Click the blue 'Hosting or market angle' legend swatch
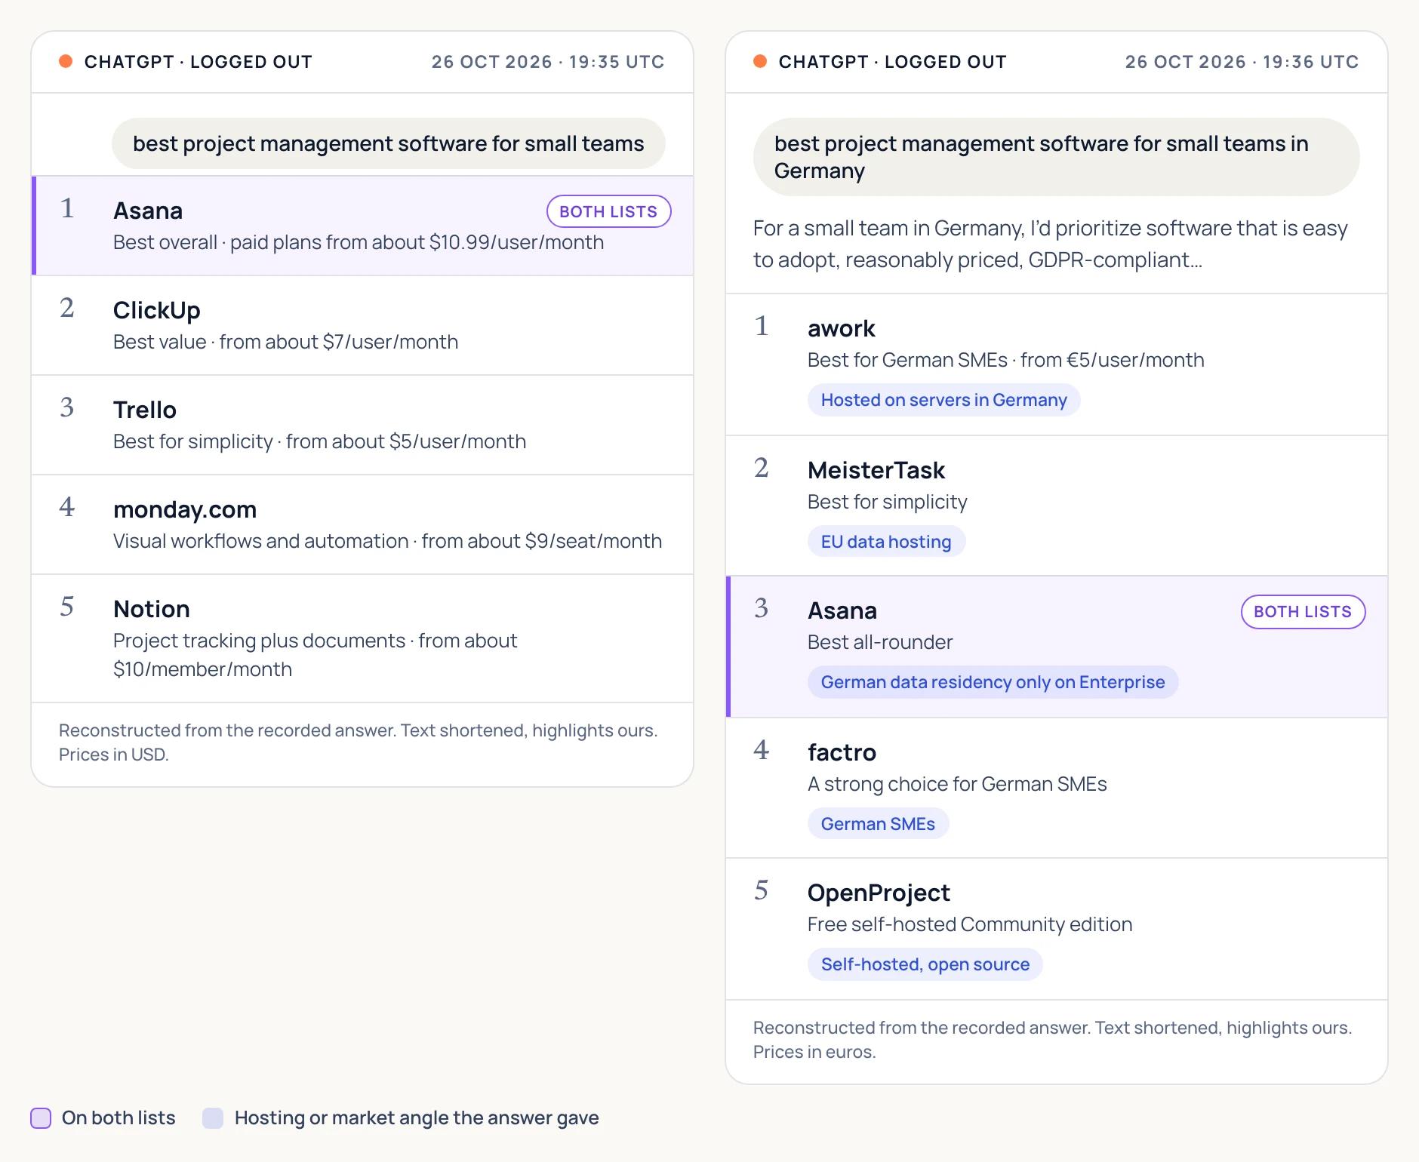 click(213, 1117)
